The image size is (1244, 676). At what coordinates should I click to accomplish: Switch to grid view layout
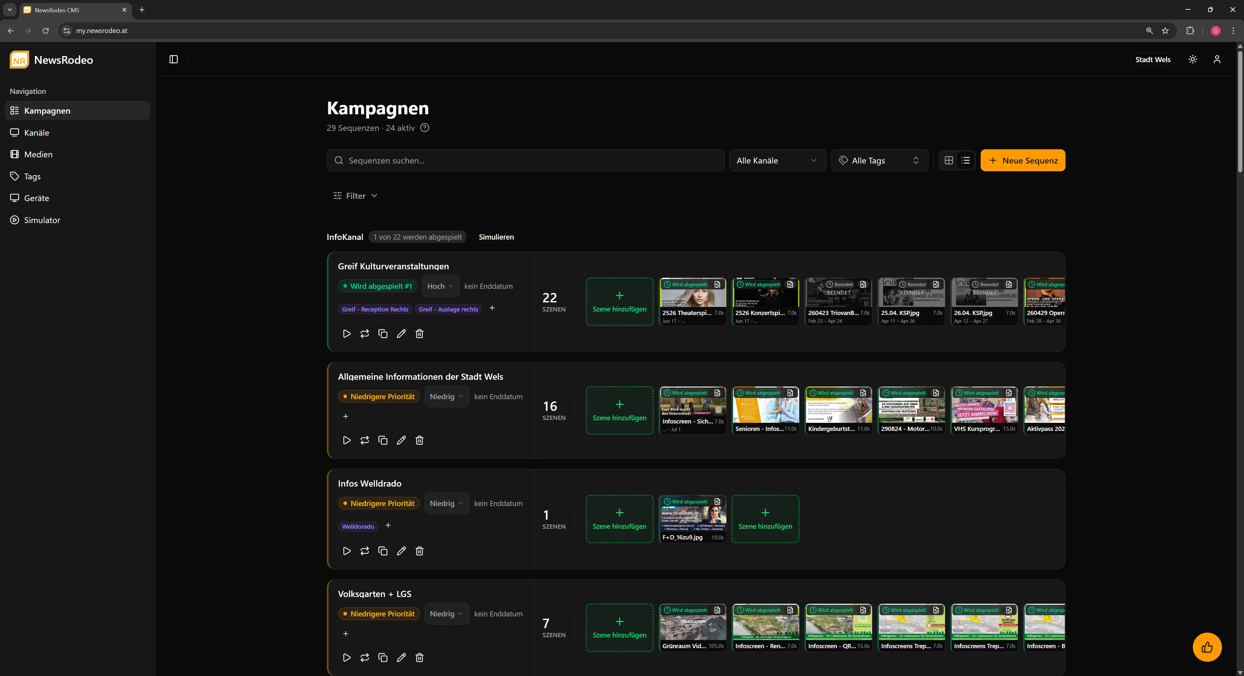(x=949, y=160)
